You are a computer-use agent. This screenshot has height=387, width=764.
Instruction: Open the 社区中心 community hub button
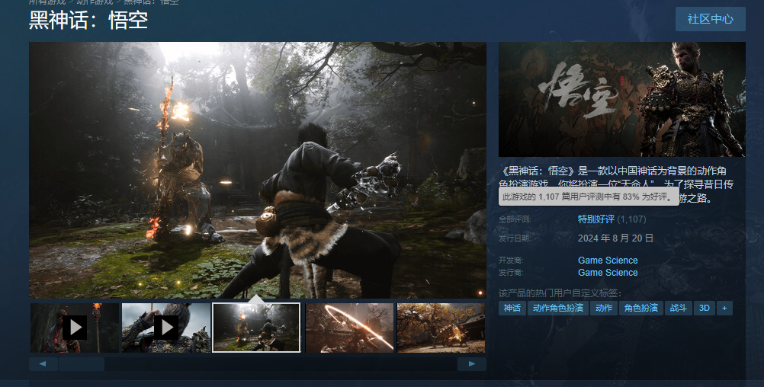click(710, 19)
